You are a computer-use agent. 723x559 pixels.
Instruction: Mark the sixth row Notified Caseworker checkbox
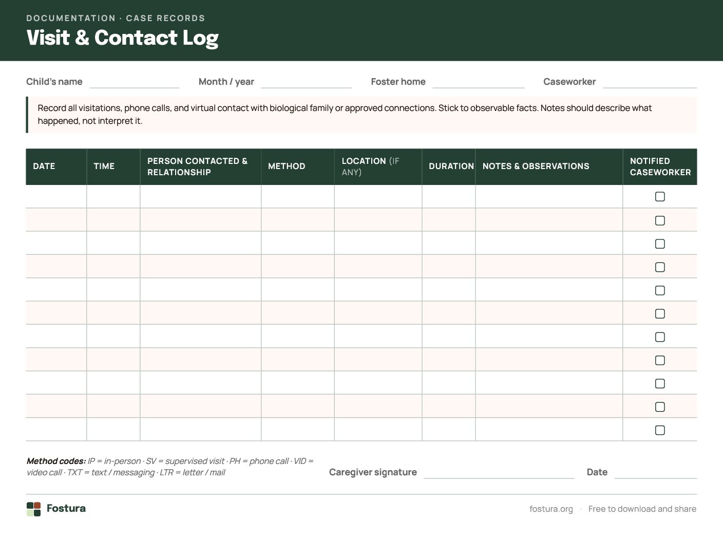pyautogui.click(x=660, y=313)
